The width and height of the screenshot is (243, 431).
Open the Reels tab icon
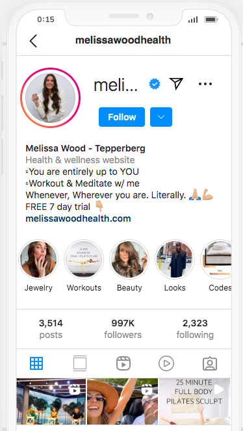click(x=123, y=363)
